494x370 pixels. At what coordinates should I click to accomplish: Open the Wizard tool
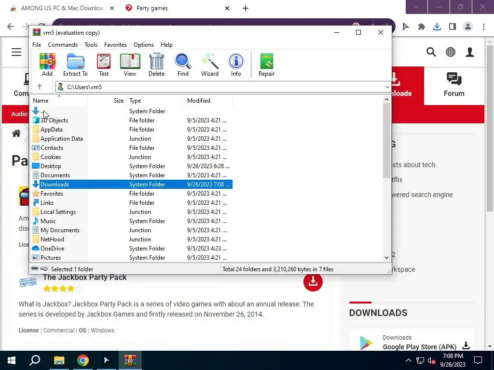tap(210, 65)
